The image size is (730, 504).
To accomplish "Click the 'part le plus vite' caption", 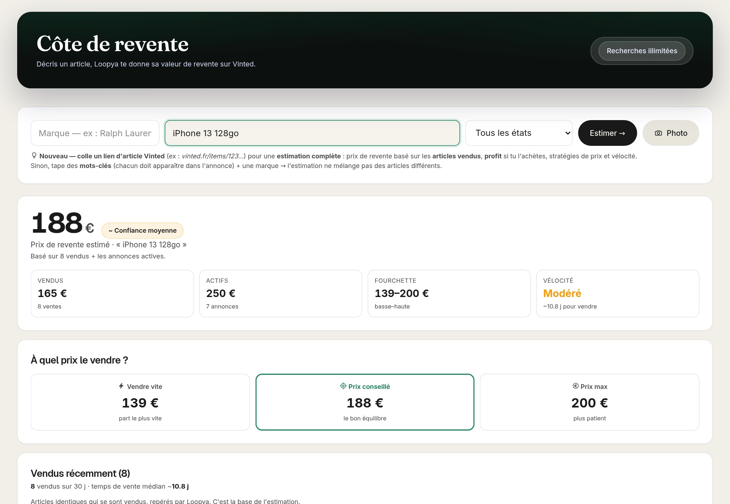I will click(140, 418).
